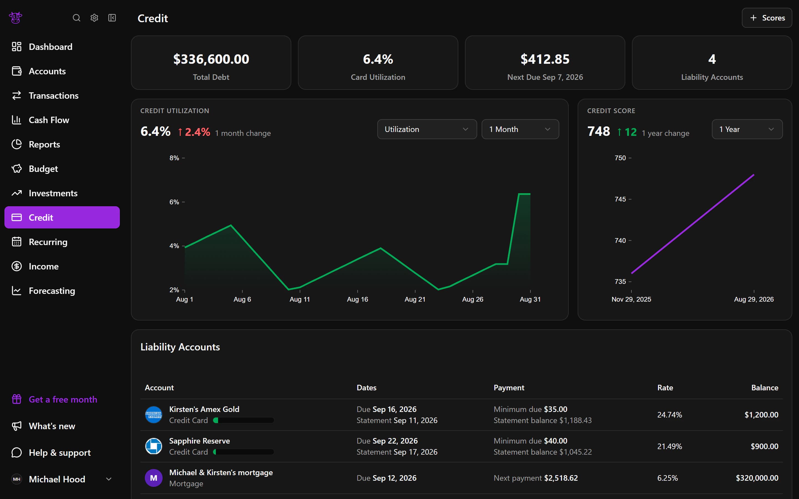The height and width of the screenshot is (499, 799).
Task: Click the $900.00 Sapphire Reserve balance
Action: point(764,447)
